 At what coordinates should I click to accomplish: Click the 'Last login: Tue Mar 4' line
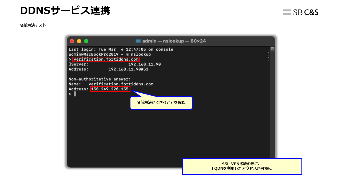pos(121,49)
